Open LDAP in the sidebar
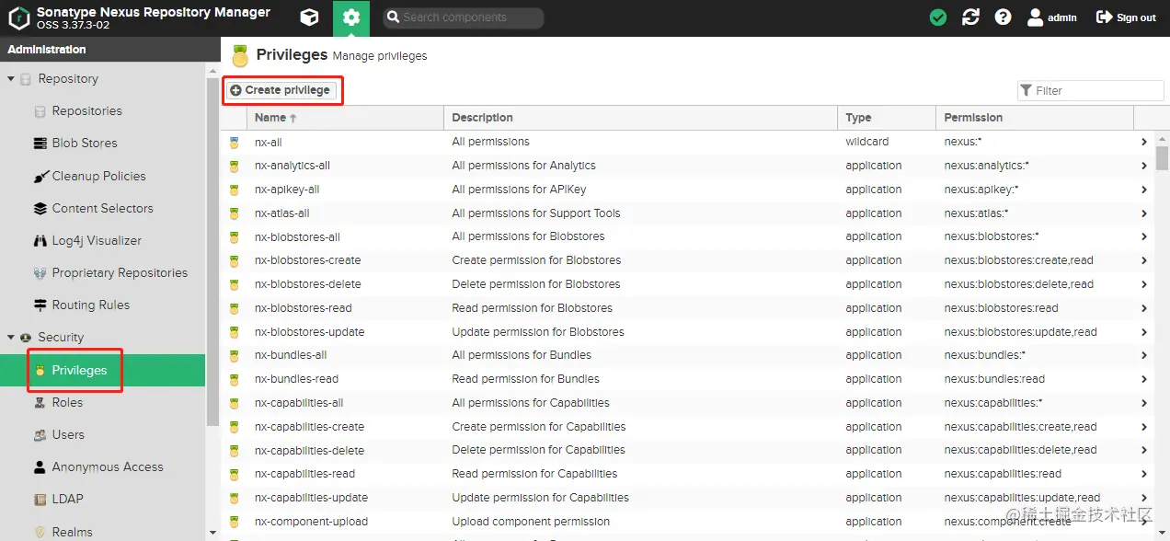Screen dimensions: 1170x541 (x=67, y=499)
